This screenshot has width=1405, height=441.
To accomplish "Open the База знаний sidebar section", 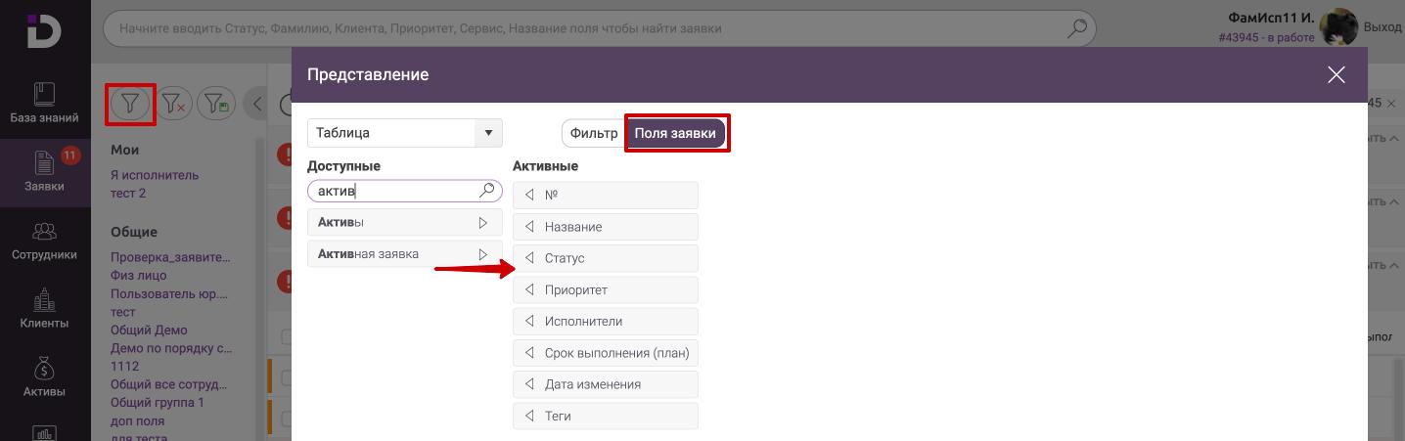I will click(44, 104).
